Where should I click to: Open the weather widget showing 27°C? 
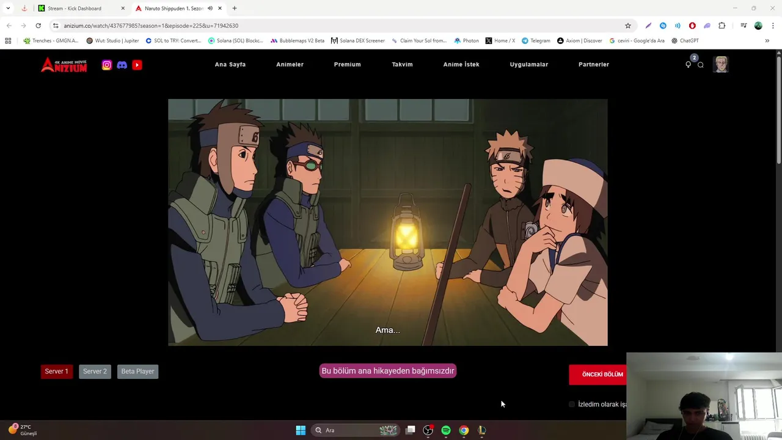click(23, 430)
